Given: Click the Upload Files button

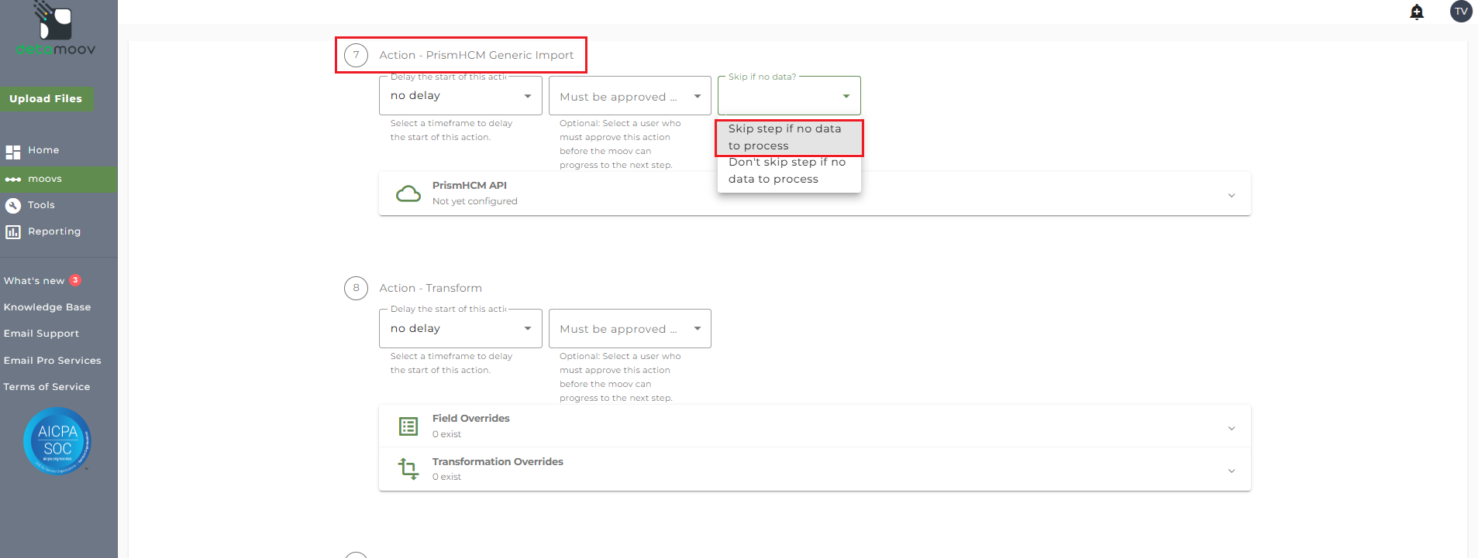Looking at the screenshot, I should tap(46, 99).
